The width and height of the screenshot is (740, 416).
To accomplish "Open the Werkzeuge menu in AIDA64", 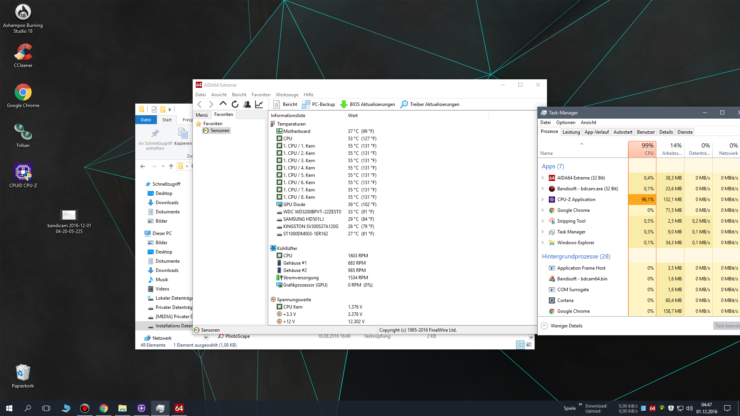I will pos(287,95).
